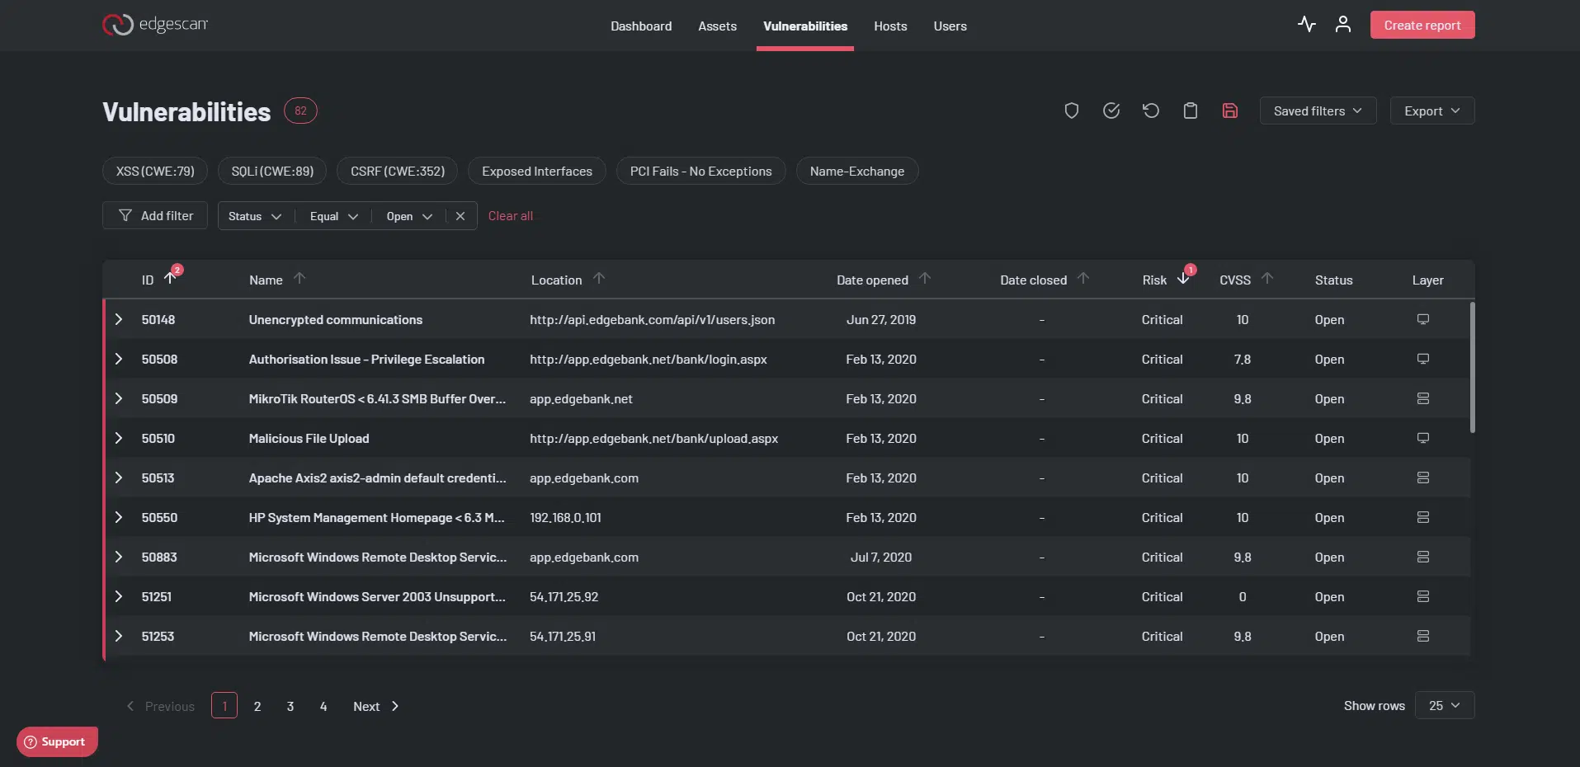Sort by Date closed arrow
Viewport: 1580px width, 767px height.
[1083, 279]
